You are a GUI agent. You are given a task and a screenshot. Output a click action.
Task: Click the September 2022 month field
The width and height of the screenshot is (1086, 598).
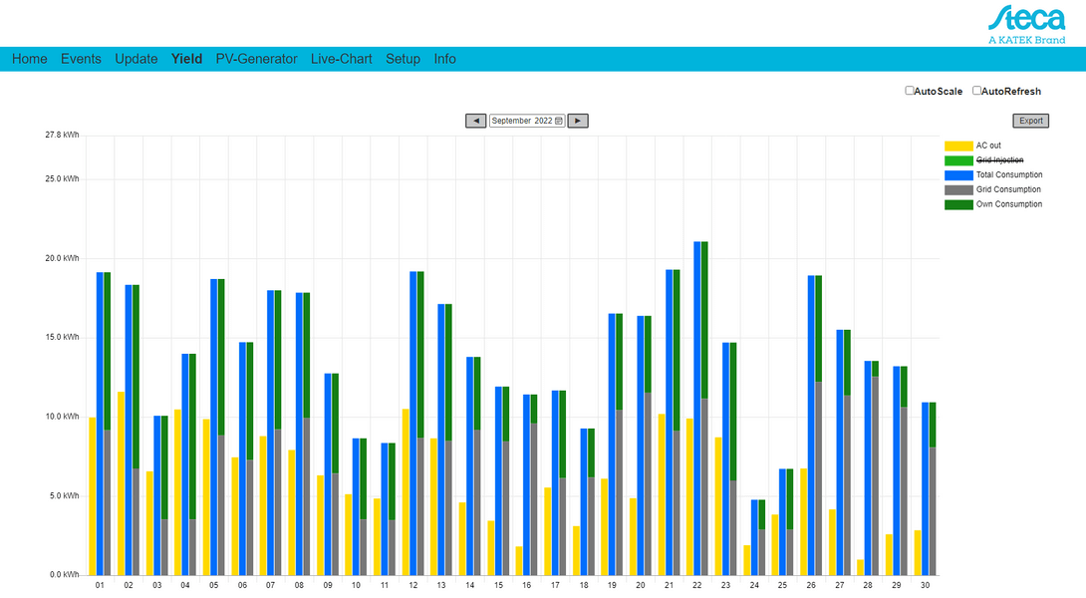click(521, 121)
